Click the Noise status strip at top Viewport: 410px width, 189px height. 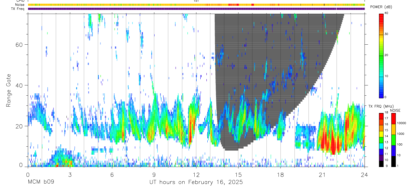click(x=196, y=5)
